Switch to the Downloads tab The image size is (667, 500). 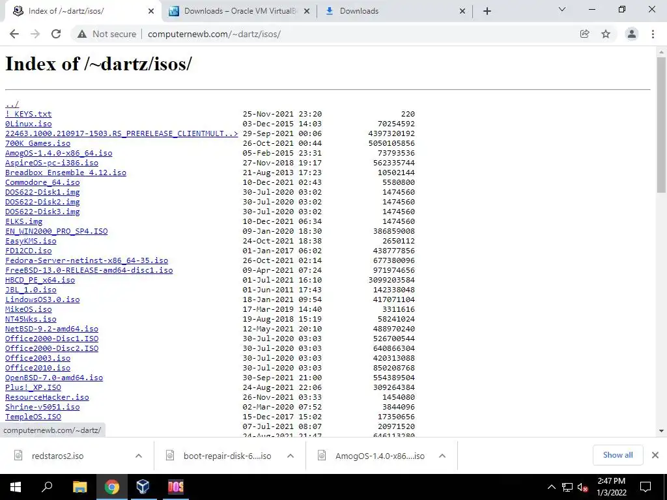(x=395, y=11)
